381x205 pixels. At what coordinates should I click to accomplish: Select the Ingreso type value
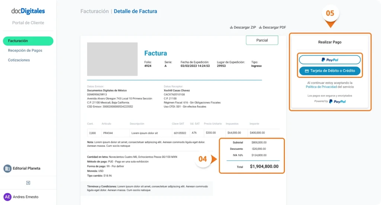(256, 66)
